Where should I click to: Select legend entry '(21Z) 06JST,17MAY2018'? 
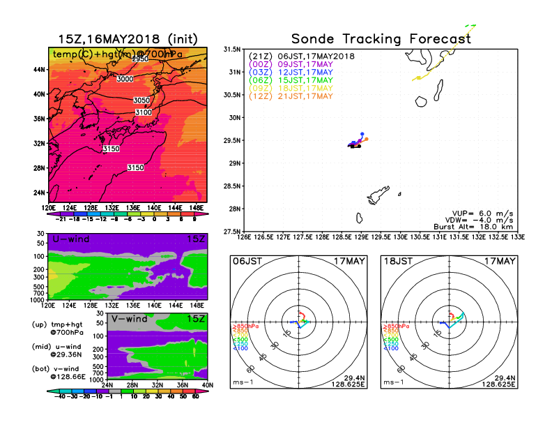point(302,57)
